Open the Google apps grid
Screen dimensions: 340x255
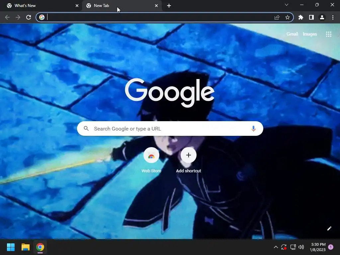point(329,34)
